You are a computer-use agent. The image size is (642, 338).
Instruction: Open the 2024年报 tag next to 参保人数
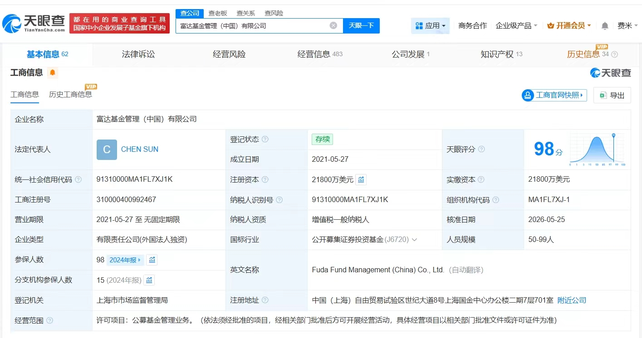coord(125,260)
